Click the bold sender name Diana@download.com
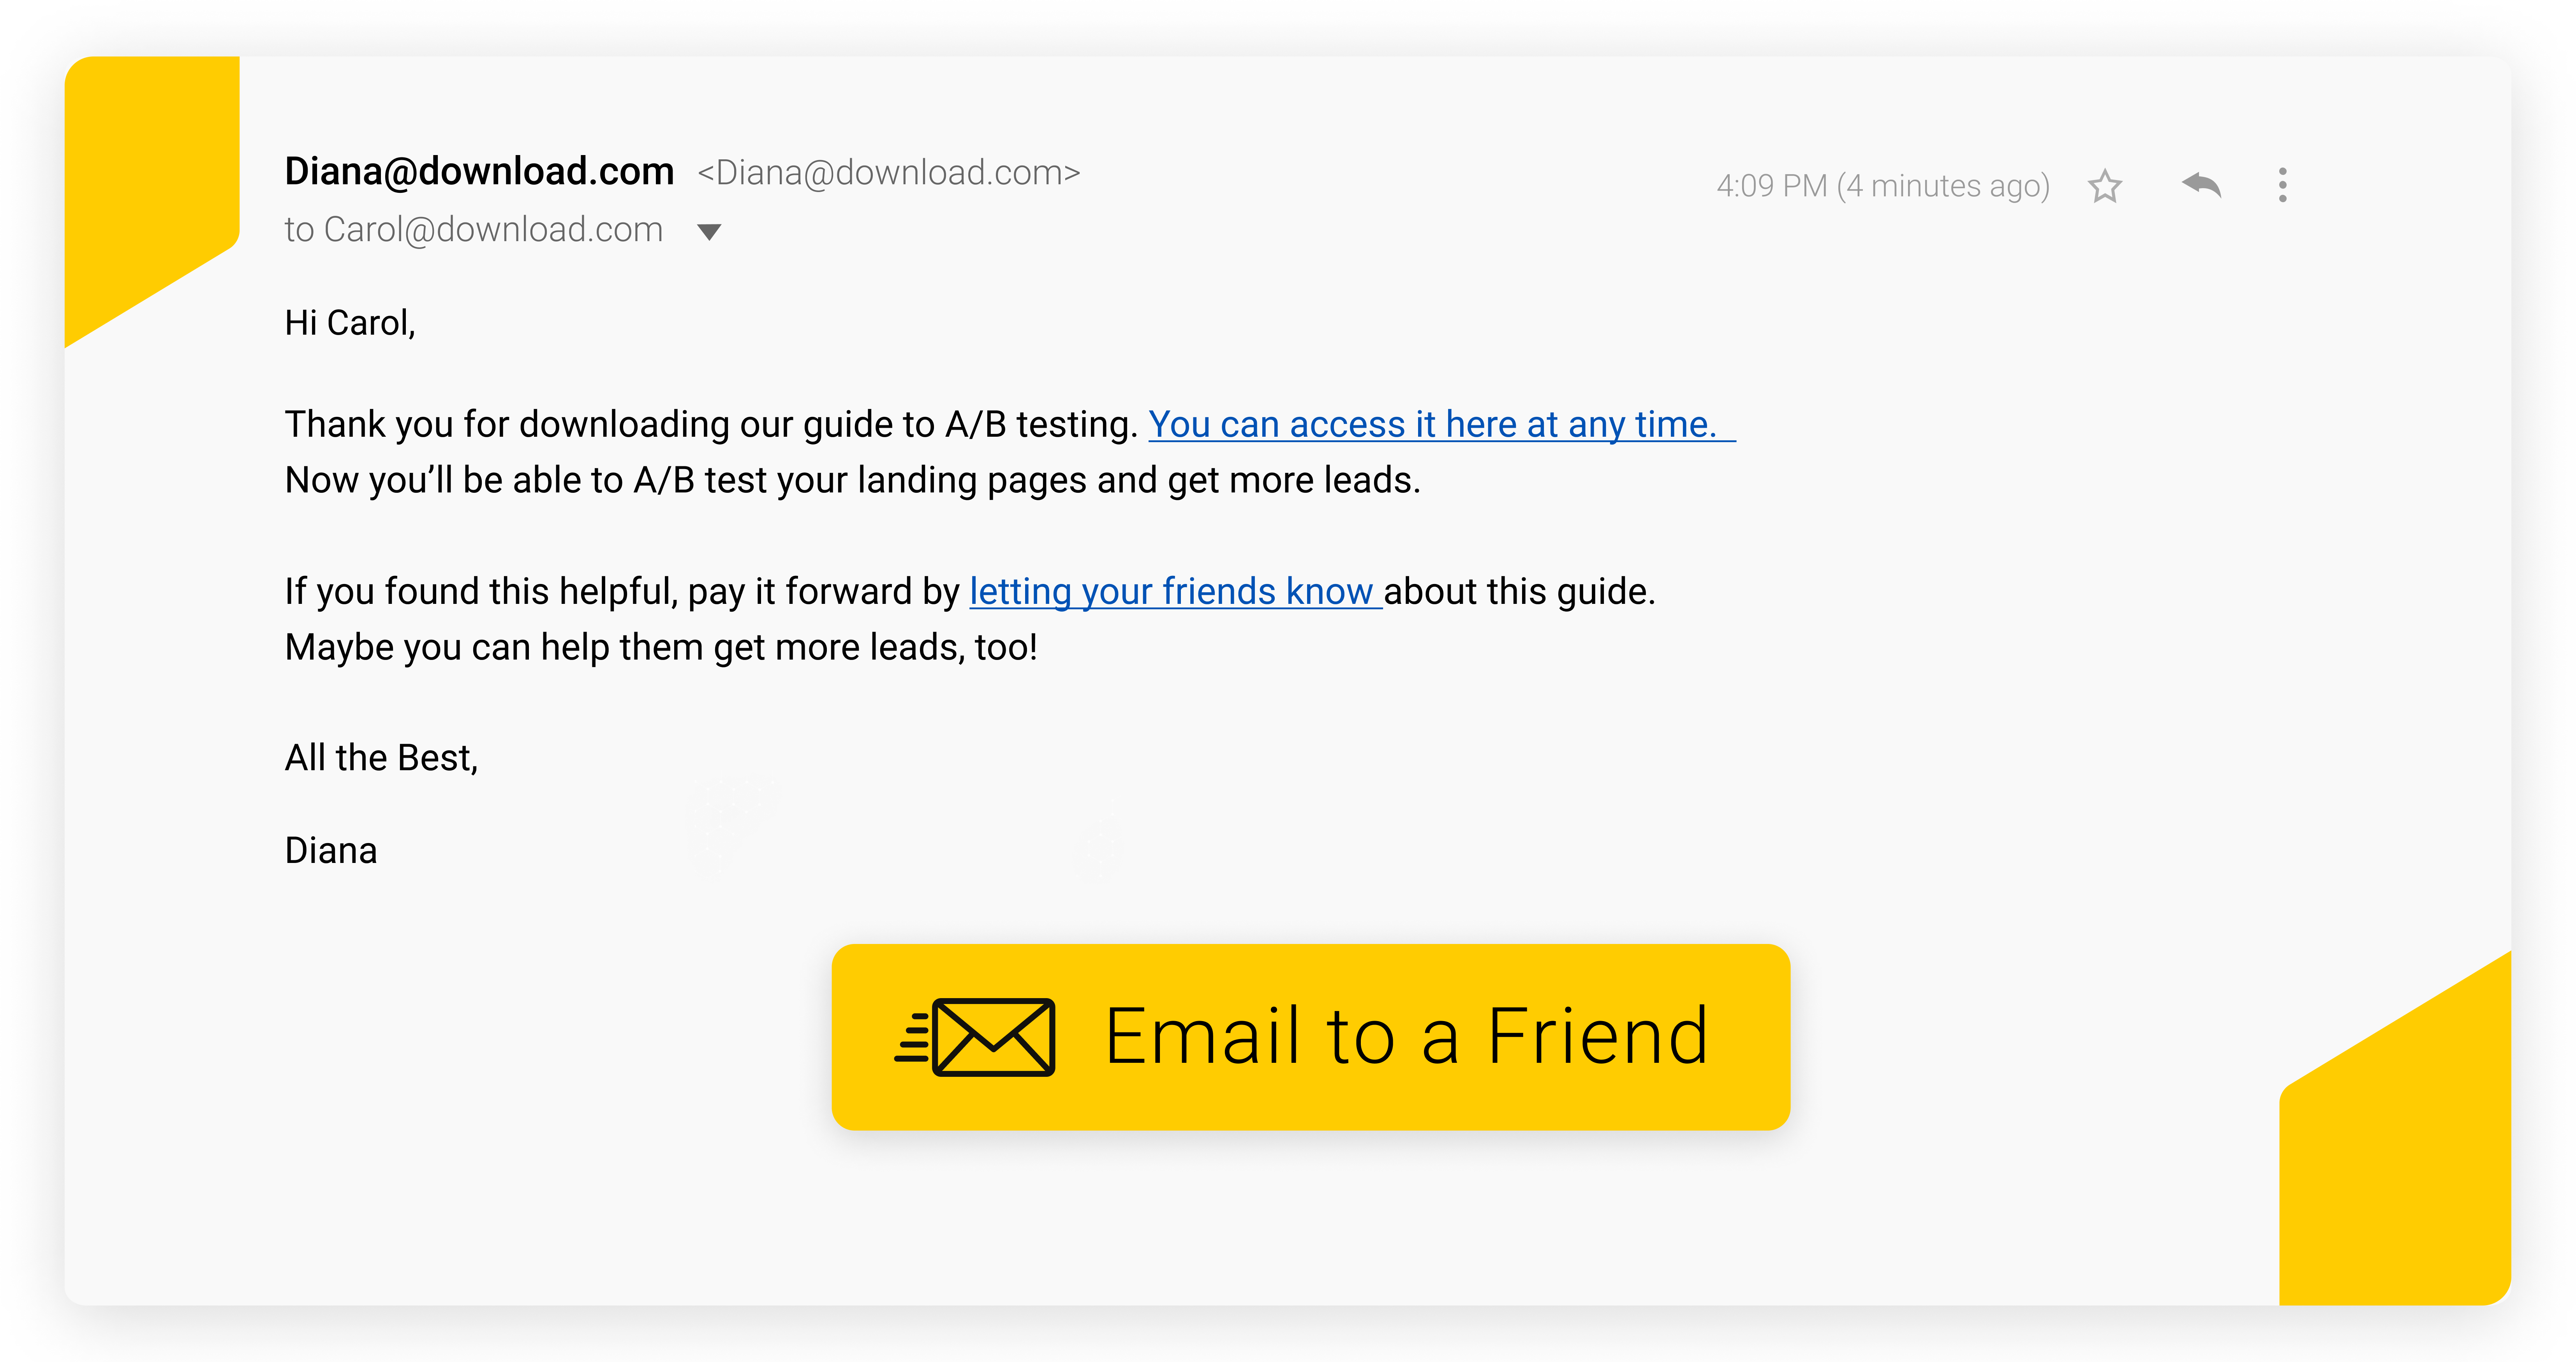The width and height of the screenshot is (2576, 1362). point(479,172)
